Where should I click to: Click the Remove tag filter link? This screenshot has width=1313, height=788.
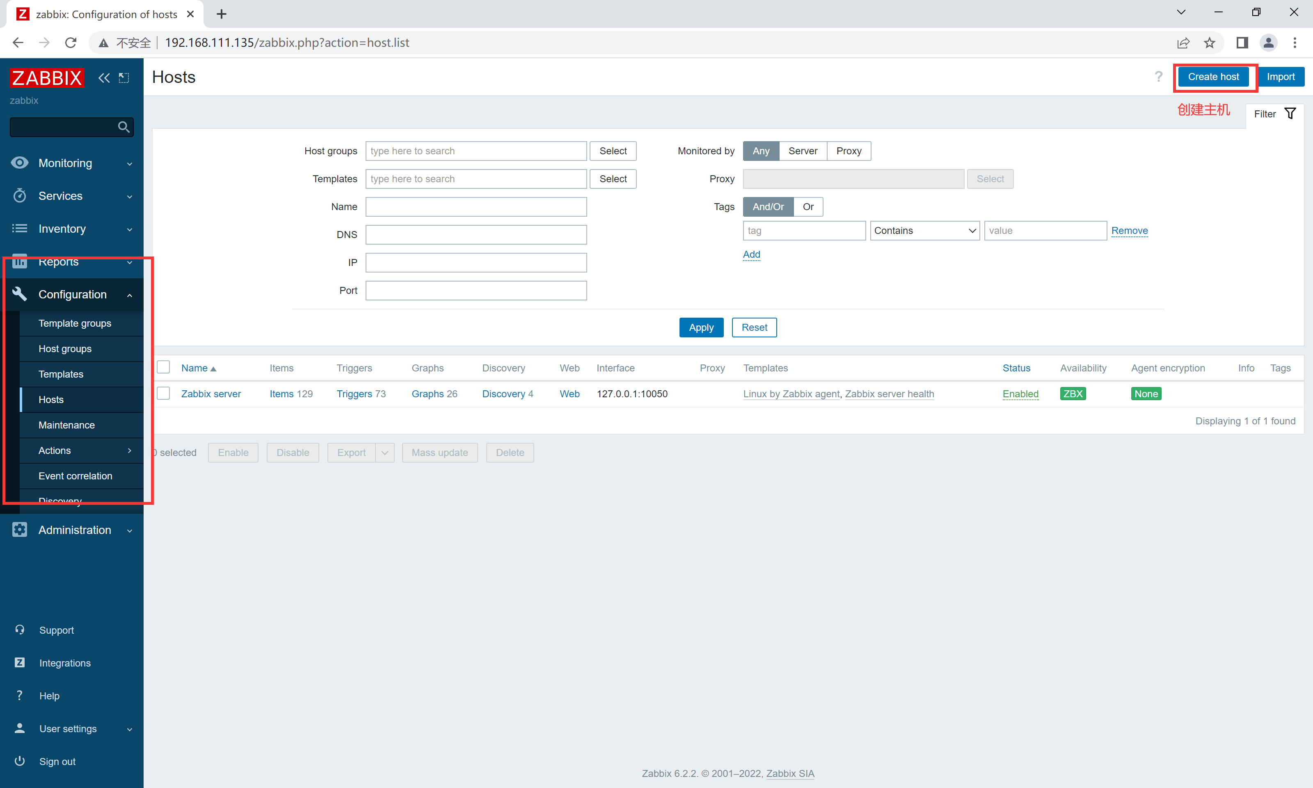click(1129, 231)
